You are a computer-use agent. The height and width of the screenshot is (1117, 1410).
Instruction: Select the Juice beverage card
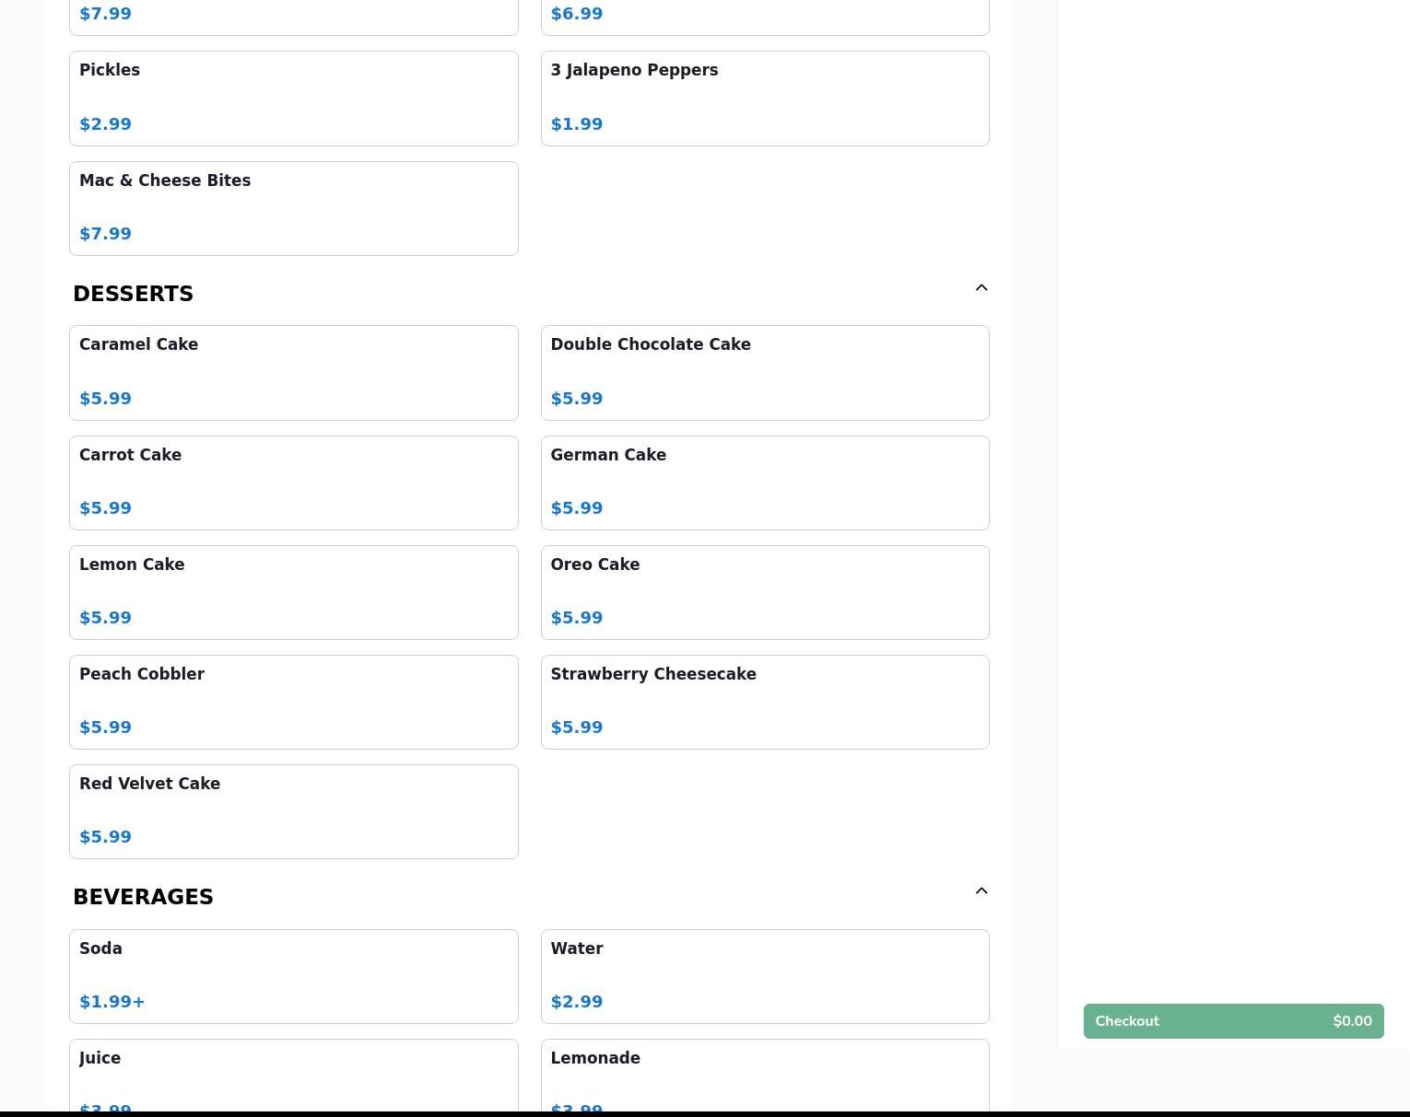coord(294,1077)
